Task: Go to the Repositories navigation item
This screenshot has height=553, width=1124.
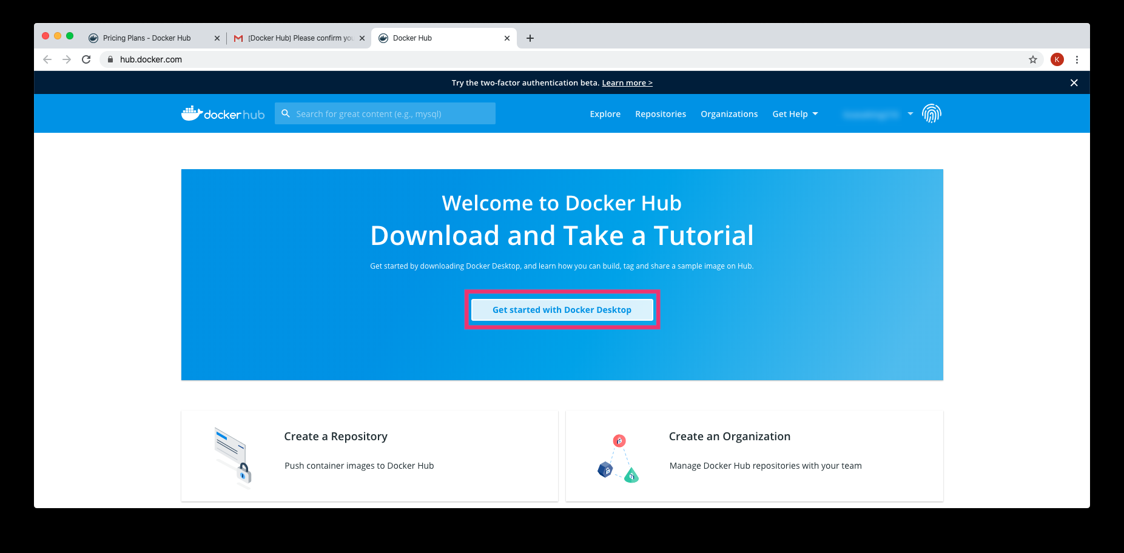Action: click(x=661, y=113)
